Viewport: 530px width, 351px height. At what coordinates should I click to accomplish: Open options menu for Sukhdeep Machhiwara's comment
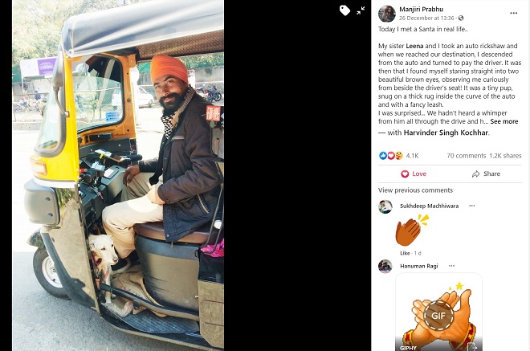472,206
